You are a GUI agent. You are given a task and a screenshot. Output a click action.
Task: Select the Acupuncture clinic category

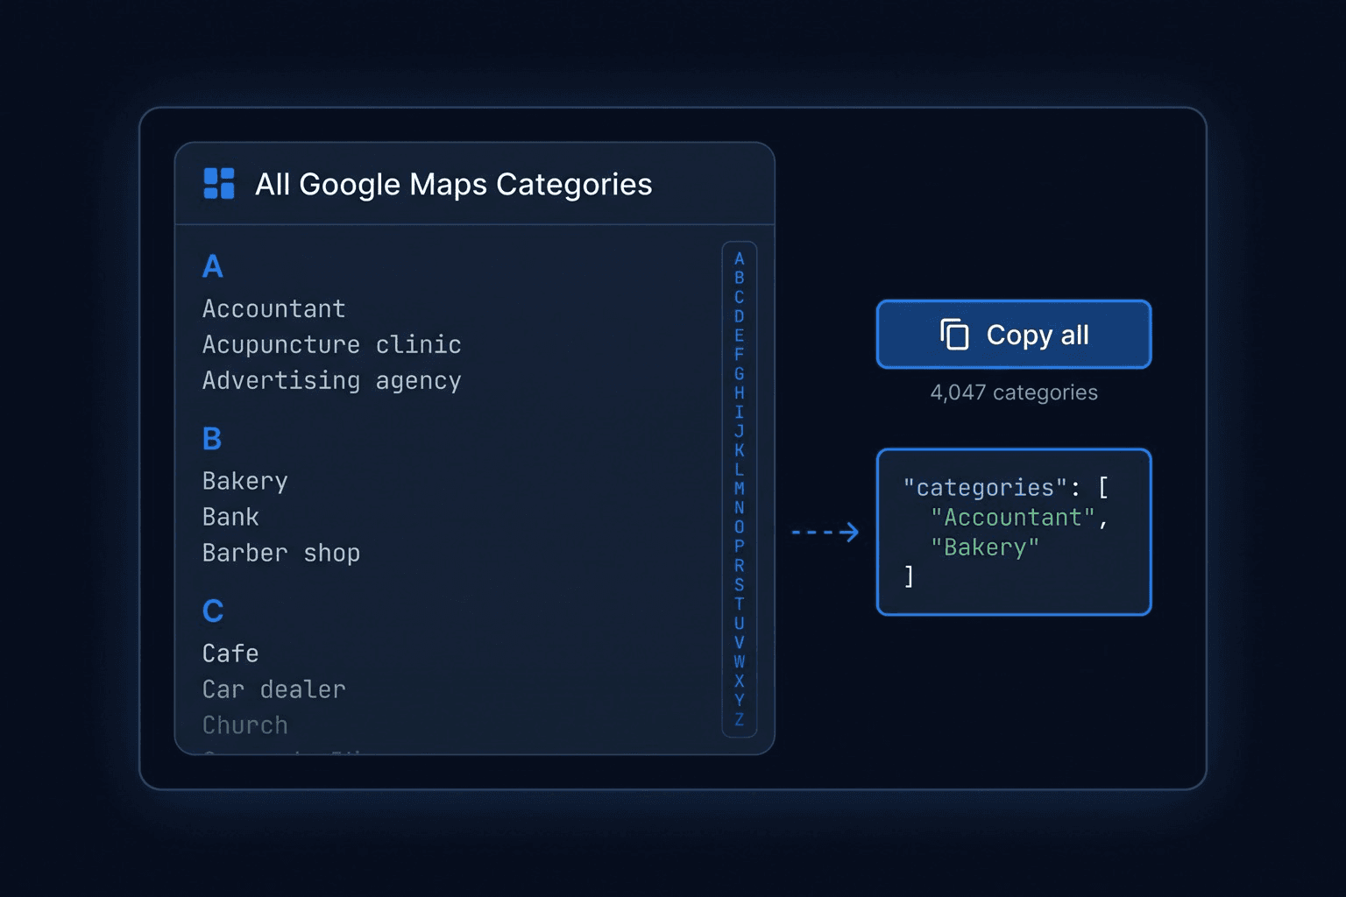point(331,344)
